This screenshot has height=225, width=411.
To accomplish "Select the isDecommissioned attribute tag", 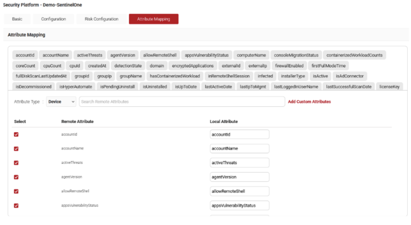I will 33,87.
